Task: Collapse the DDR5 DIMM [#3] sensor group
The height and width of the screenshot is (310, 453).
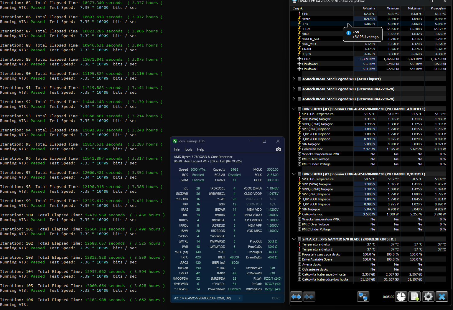Action: [x=294, y=174]
